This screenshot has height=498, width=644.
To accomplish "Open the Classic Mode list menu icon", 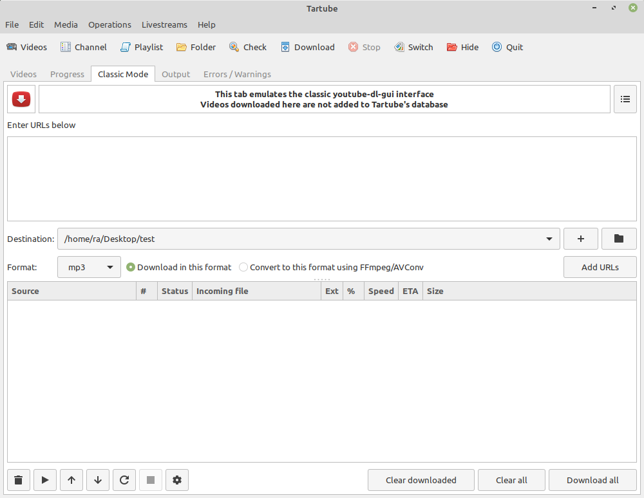I will 625,99.
